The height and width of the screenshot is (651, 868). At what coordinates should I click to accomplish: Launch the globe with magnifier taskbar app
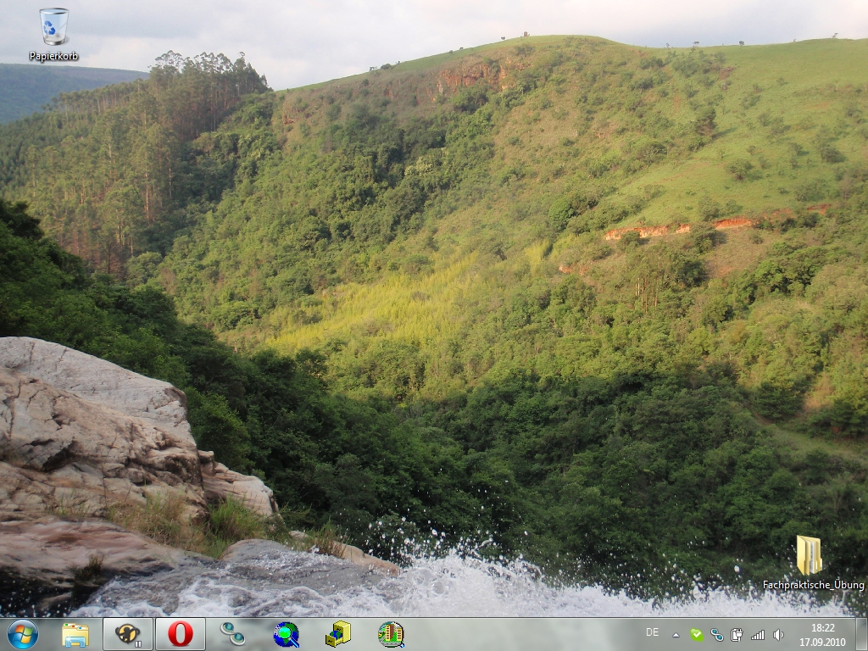(286, 634)
